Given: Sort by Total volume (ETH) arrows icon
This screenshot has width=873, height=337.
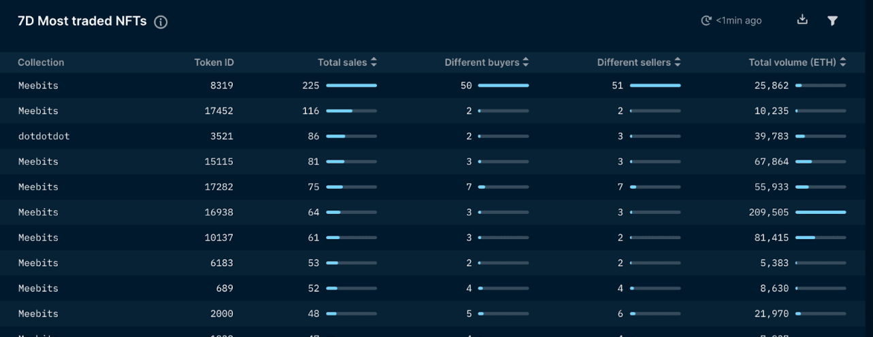Looking at the screenshot, I should (843, 63).
